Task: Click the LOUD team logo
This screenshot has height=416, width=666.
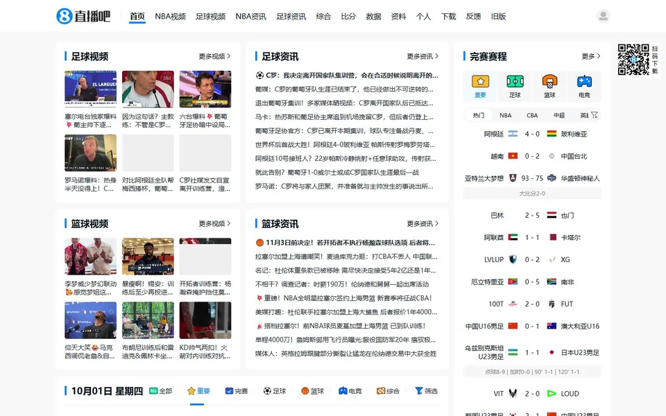Action: 552,394
